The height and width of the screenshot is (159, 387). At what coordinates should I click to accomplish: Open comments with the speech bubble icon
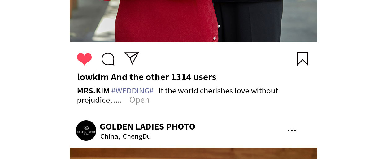tap(108, 59)
